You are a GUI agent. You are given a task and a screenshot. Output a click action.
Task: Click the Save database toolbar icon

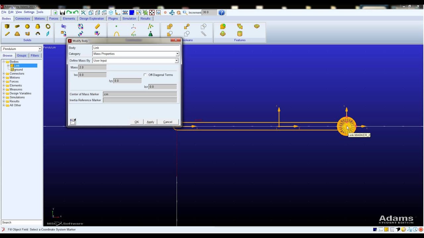(x=62, y=13)
